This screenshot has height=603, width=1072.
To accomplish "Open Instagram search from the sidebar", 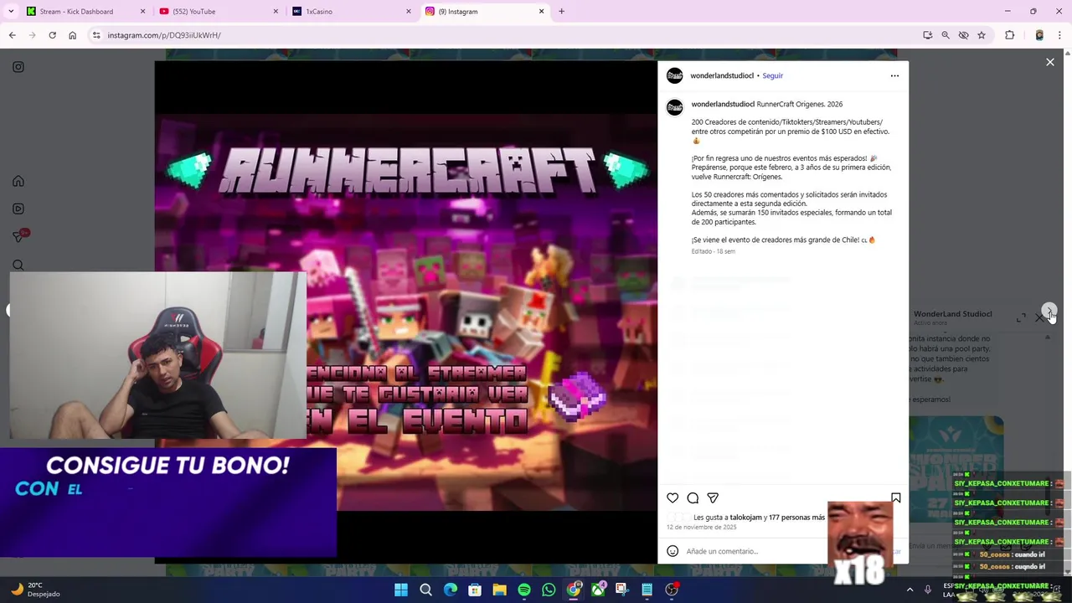I will (18, 265).
